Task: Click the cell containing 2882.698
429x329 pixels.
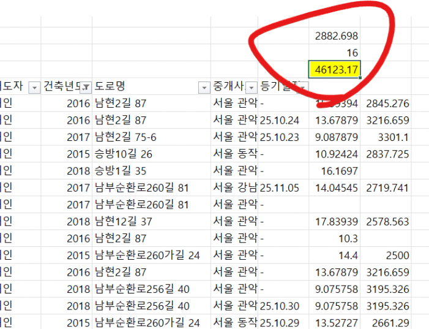Action: [x=336, y=36]
